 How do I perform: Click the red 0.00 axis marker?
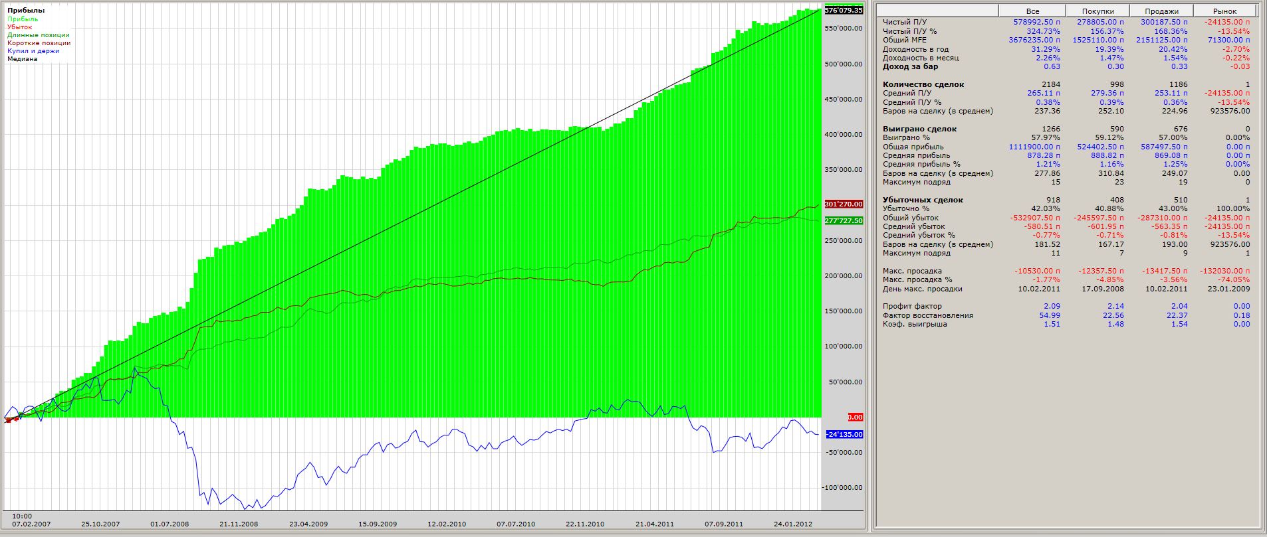pos(856,418)
